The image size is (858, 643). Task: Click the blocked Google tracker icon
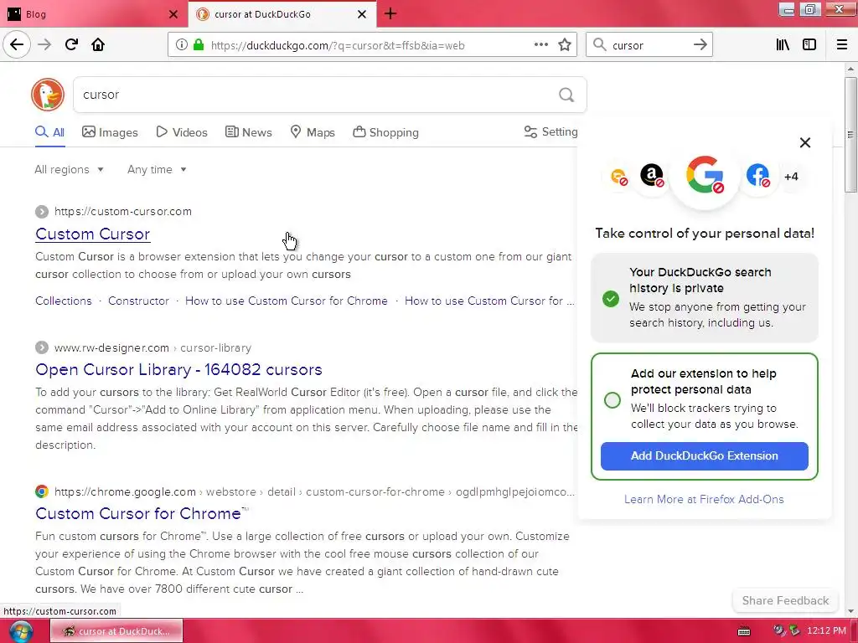click(705, 175)
